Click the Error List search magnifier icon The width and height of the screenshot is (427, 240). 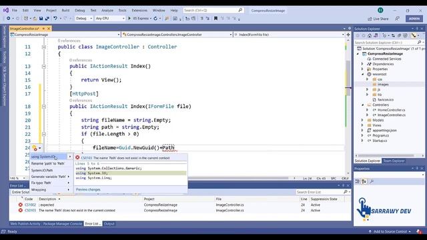346,192
